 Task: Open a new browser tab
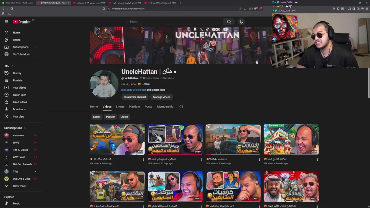click(181, 3)
